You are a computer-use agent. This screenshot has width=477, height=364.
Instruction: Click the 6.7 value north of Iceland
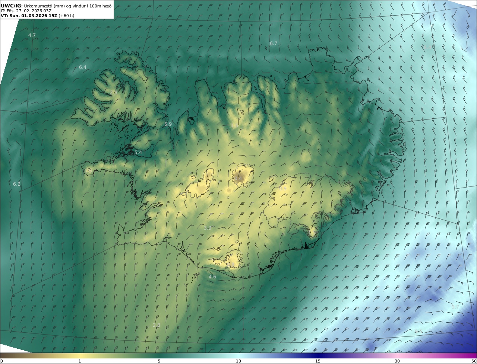[274, 44]
